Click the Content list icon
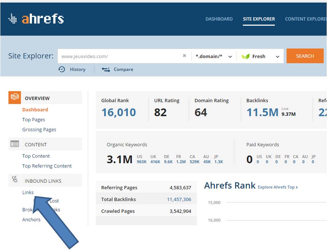The image size is (327, 250). tap(14, 144)
